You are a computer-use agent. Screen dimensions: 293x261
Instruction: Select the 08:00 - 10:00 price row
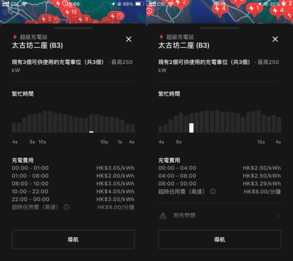pos(73,184)
